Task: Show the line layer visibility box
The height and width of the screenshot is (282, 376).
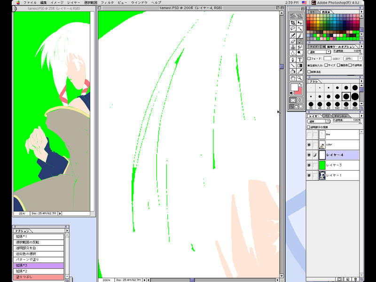Action: (x=309, y=135)
